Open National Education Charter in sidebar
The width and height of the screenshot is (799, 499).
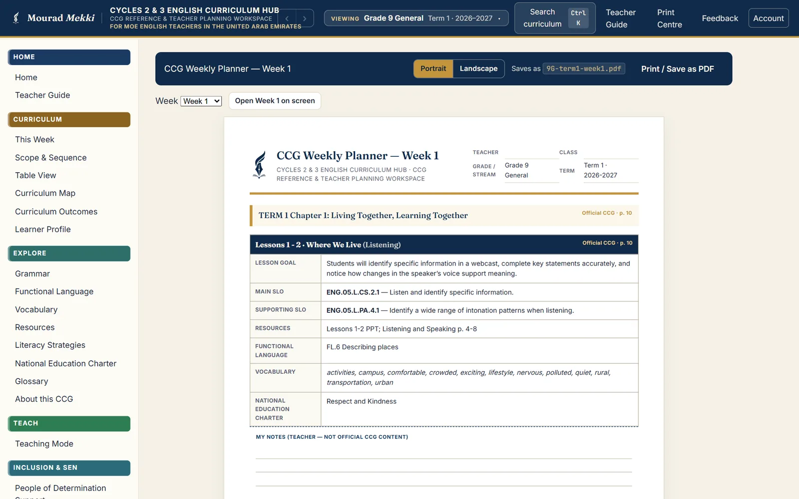point(65,364)
